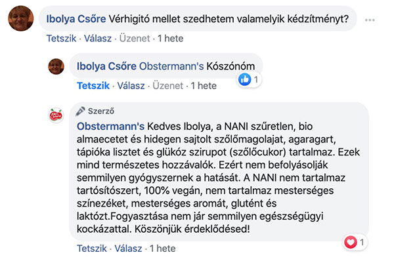
Task: Open the '1 hete' timestamp under Obstermann's comment
Action: pyautogui.click(x=162, y=249)
